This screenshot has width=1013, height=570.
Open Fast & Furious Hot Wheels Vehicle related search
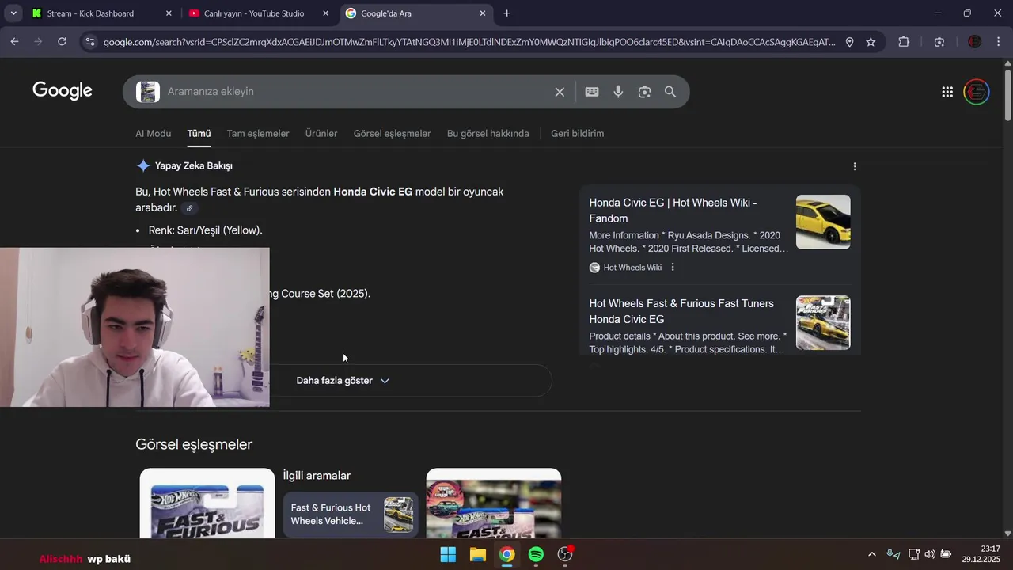point(351,515)
